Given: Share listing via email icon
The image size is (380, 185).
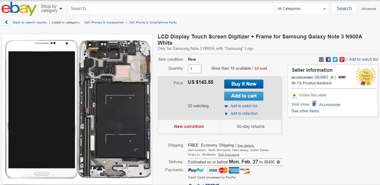Looking at the screenshot, I should (x=321, y=59).
